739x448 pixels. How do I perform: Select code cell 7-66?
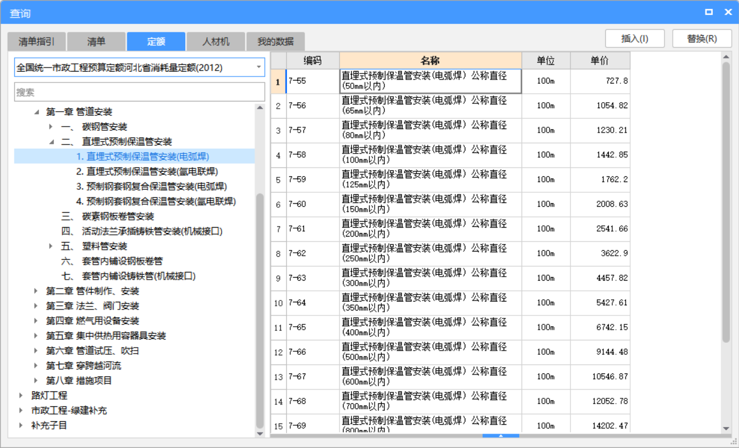(x=313, y=352)
